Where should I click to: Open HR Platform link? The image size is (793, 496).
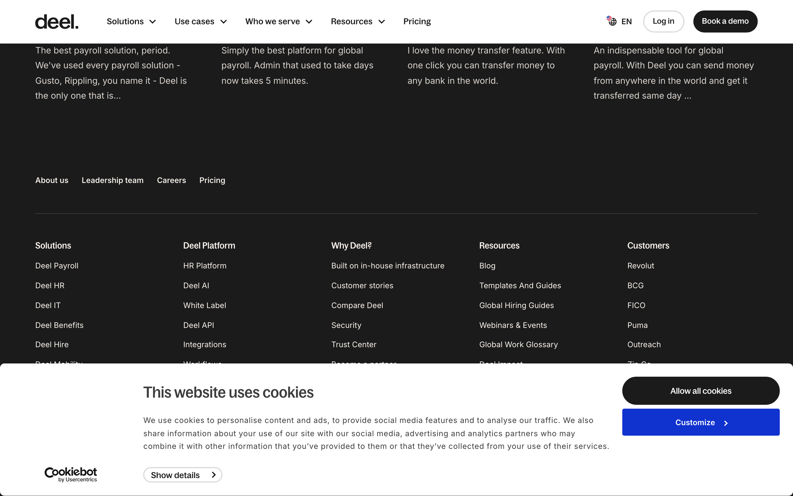point(205,266)
